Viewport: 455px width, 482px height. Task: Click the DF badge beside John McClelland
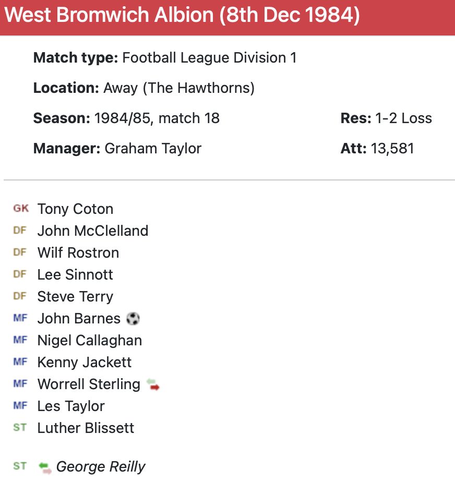point(20,231)
